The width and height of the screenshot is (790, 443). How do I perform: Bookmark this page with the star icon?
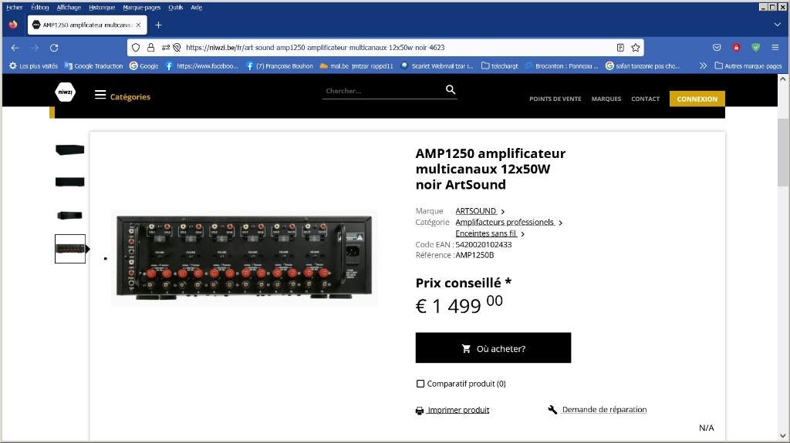click(636, 47)
